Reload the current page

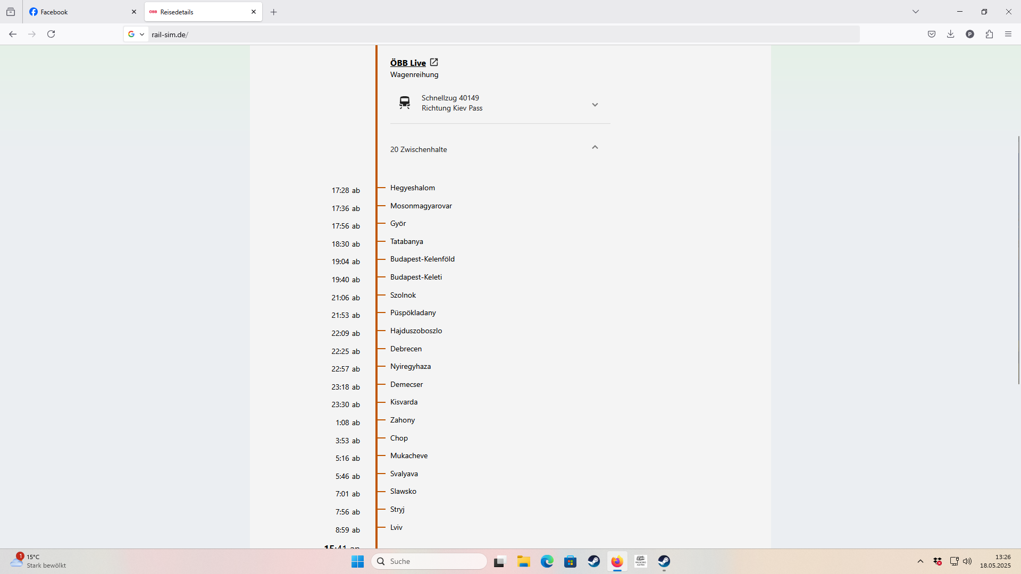(51, 34)
